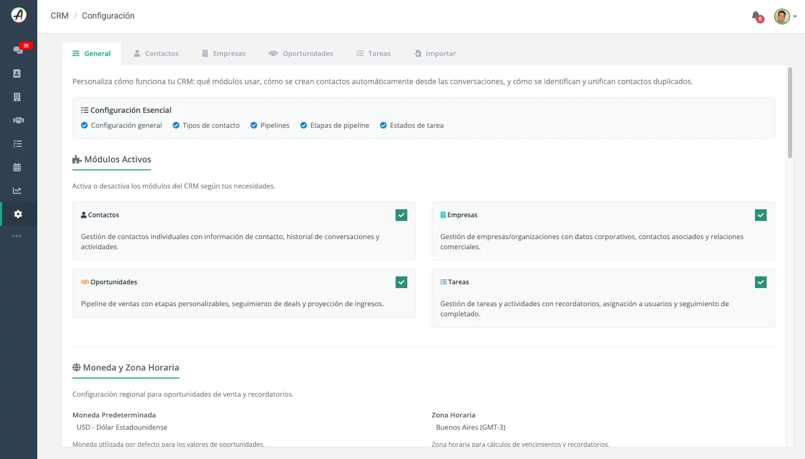Click the vertical page scrollbar
The image size is (805, 459).
tap(790, 113)
